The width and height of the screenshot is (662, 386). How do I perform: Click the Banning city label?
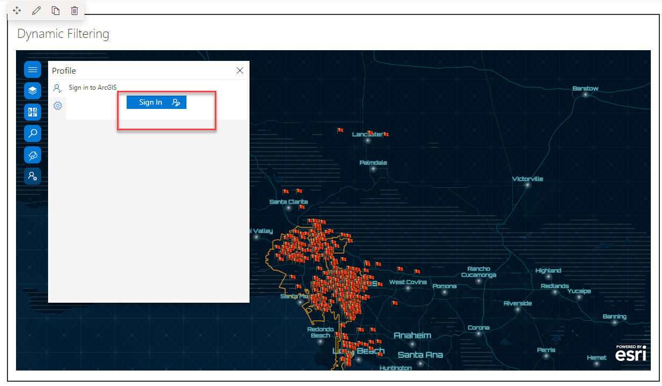(x=614, y=316)
